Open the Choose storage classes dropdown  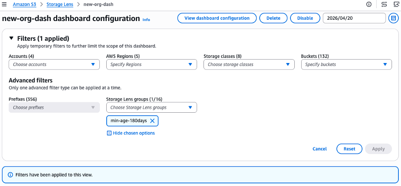point(249,64)
